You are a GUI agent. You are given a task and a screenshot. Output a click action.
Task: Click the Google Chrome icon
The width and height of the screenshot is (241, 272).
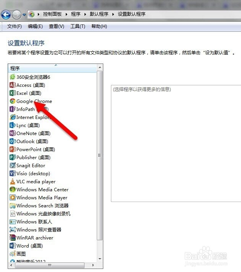13,101
